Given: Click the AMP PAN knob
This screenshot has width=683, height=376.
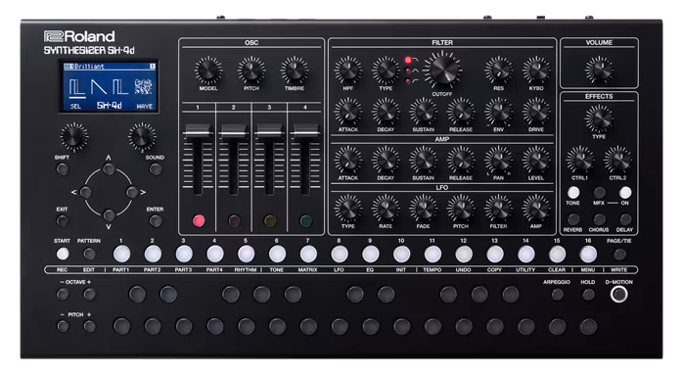Looking at the screenshot, I should point(498,160).
